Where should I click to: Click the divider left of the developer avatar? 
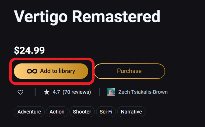pos(99,92)
